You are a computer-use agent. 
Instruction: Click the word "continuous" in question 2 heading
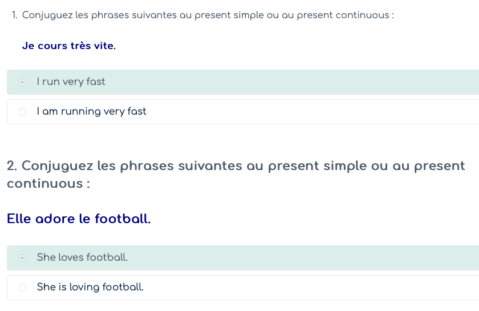pos(44,184)
